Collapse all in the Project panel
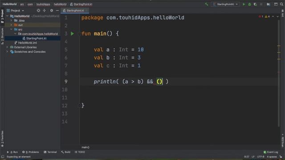This screenshot has height=160, width=285. (x=45, y=11)
